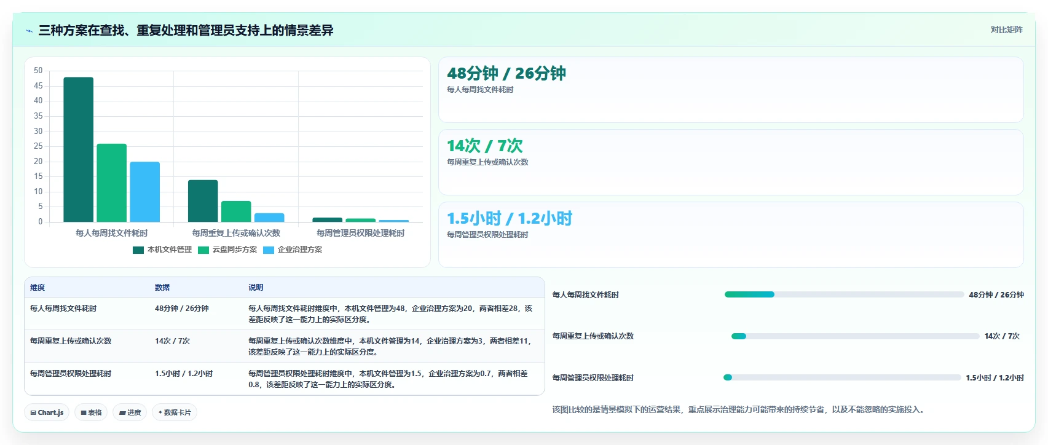Click the progress row label 每周重复上传或确认次数
The image size is (1048, 445).
pos(593,336)
